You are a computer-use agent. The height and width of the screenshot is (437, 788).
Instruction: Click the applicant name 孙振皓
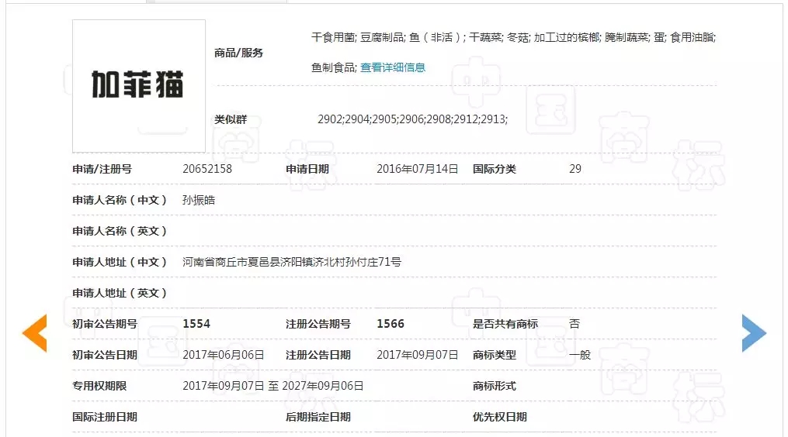point(199,200)
